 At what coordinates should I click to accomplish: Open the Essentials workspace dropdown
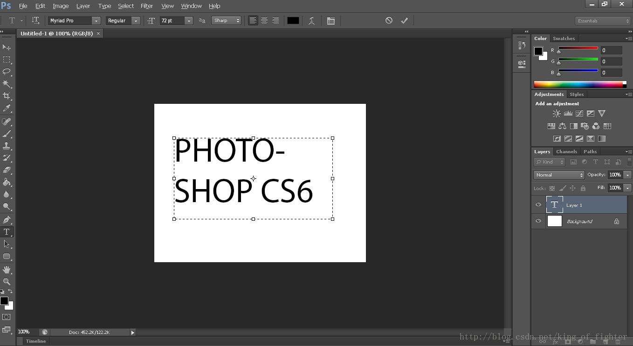pos(603,21)
